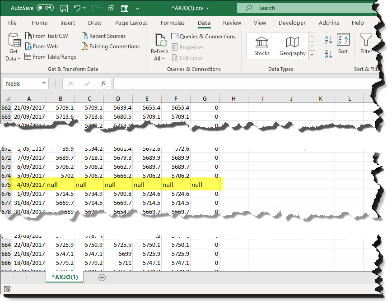
Task: Click the Save icon in title bar
Action: (64, 8)
